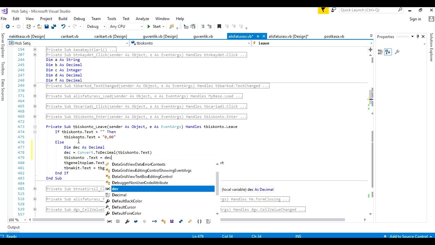Open the Hızlı Satış project navigation dropdown

(68, 43)
